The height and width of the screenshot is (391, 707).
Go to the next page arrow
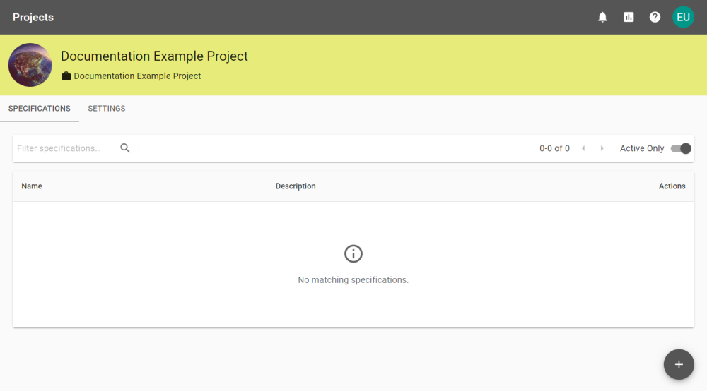click(602, 148)
